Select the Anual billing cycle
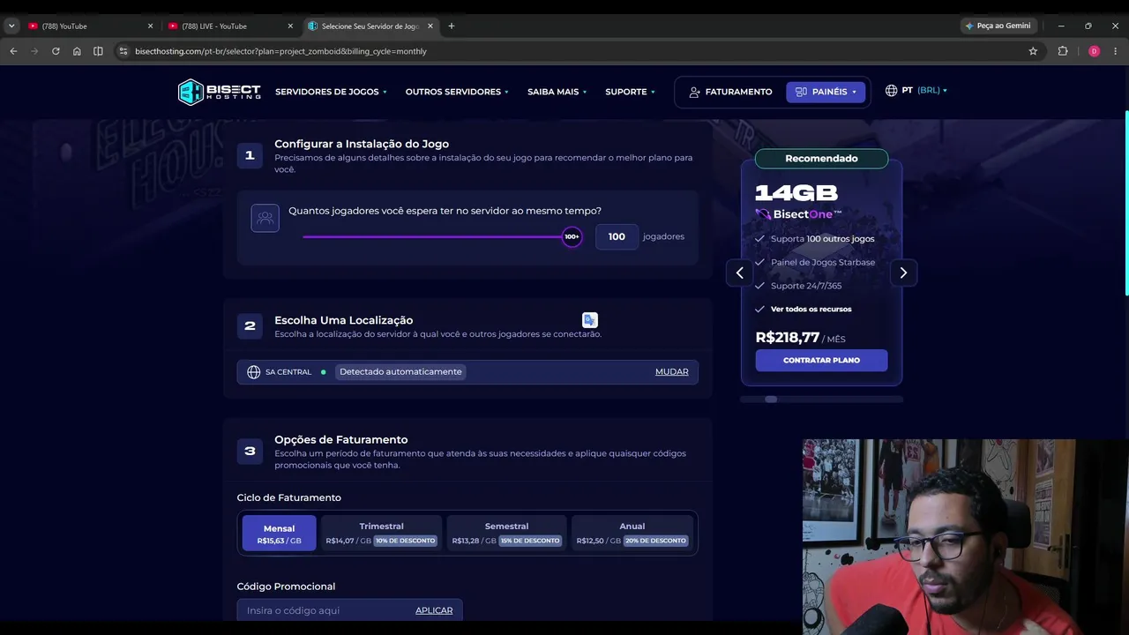Image resolution: width=1129 pixels, height=635 pixels. 632,534
